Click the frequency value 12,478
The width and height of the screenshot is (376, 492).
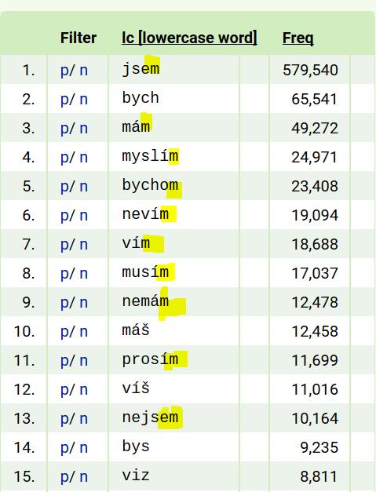[x=315, y=303]
